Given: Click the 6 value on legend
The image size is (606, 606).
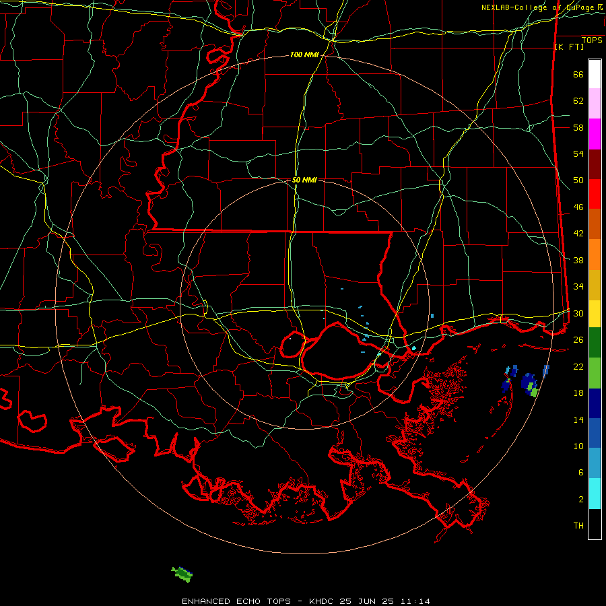Looking at the screenshot, I should (581, 472).
